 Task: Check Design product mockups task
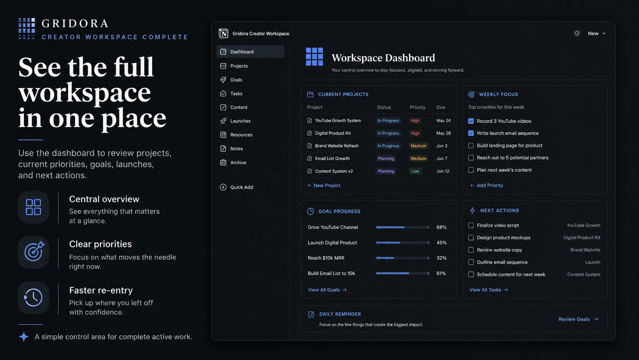tap(471, 238)
